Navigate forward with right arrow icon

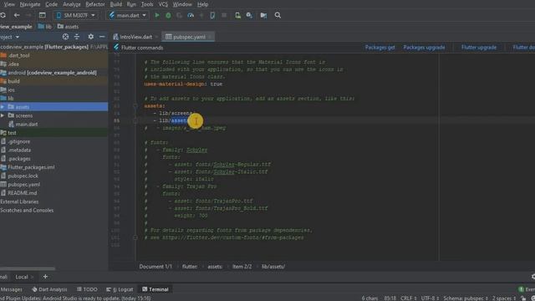click(x=28, y=15)
